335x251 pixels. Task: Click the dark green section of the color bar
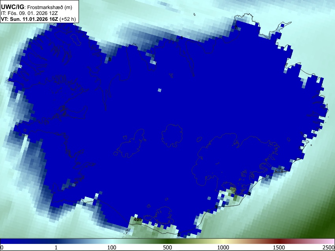click(x=167, y=241)
